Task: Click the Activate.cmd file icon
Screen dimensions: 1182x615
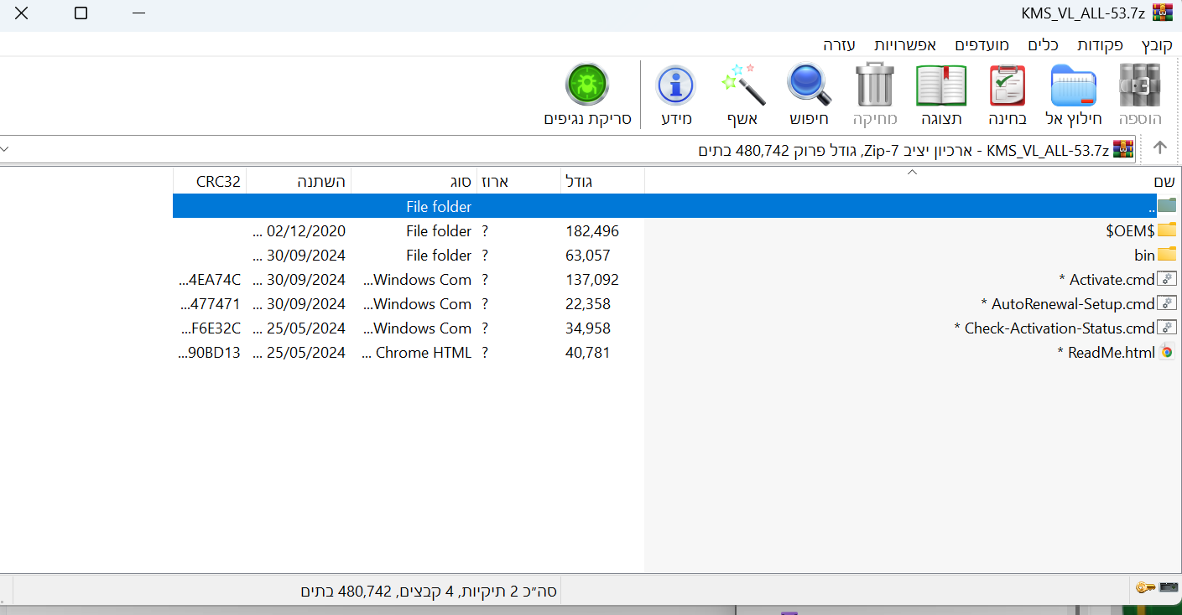Action: point(1167,279)
